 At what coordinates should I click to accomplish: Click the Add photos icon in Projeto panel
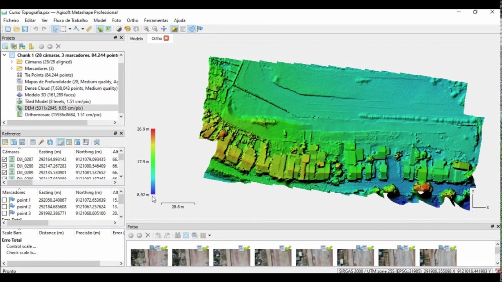[14, 47]
